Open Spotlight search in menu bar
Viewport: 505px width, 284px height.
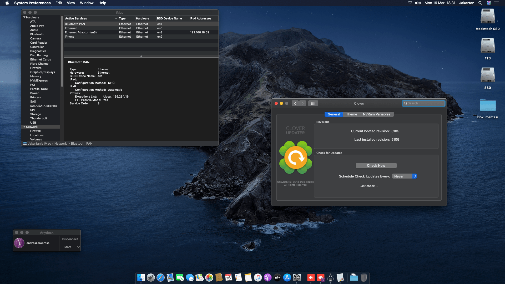coord(480,3)
